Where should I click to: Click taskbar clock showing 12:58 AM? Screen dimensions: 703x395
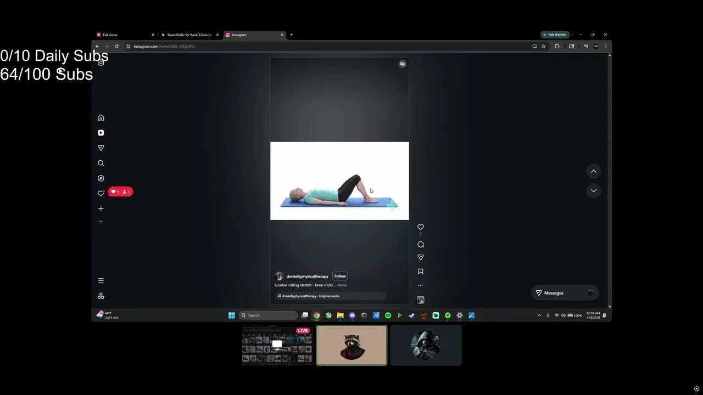593,315
